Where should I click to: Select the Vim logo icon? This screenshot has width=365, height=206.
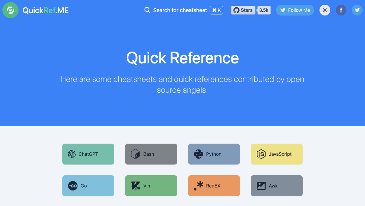click(136, 186)
